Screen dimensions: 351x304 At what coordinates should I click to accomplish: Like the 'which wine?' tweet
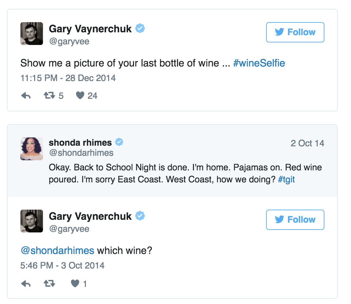click(x=75, y=284)
